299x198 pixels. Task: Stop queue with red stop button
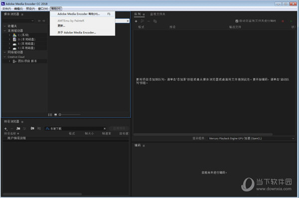click(x=283, y=21)
